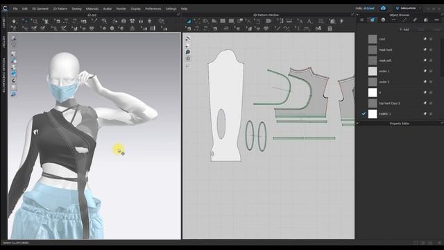Click the garment shirt icon in 3D toolbar top row
This screenshot has height=250, width=444.
[46, 22]
